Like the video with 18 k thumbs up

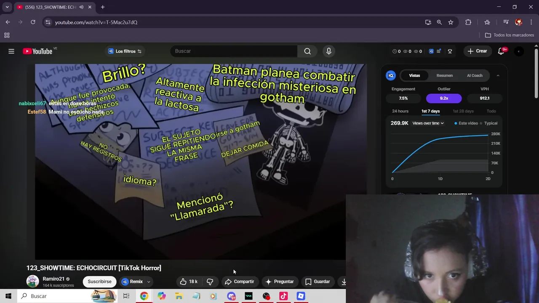(189, 282)
